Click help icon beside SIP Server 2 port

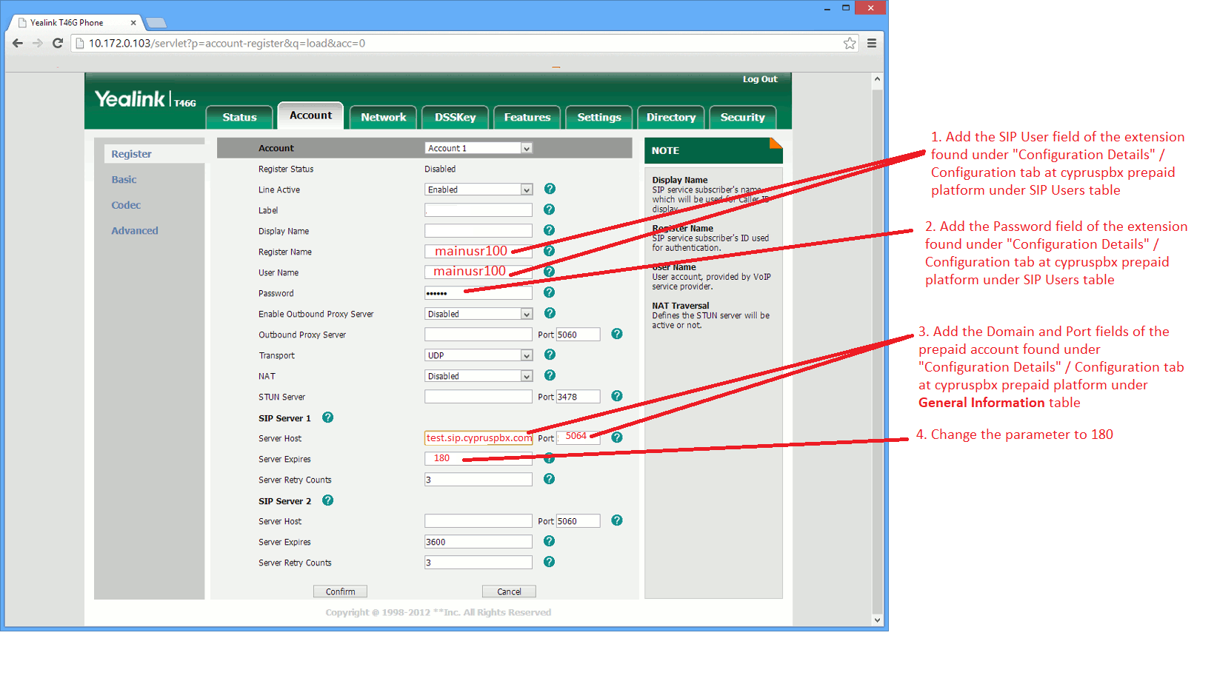tap(617, 520)
